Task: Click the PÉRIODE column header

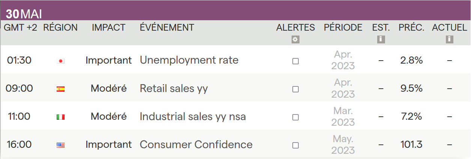Action: [x=343, y=27]
